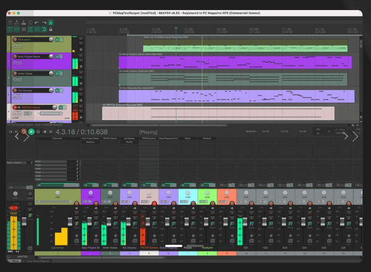This screenshot has width=371, height=272.
Task: Click the transport Stop button
Action: point(45,131)
